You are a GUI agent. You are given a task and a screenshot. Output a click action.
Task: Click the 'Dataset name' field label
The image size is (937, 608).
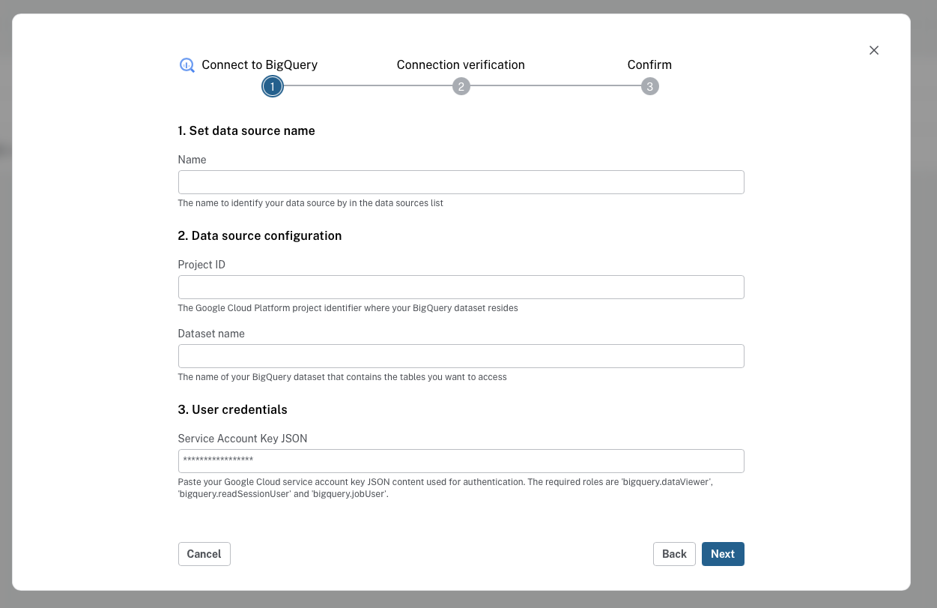point(211,334)
